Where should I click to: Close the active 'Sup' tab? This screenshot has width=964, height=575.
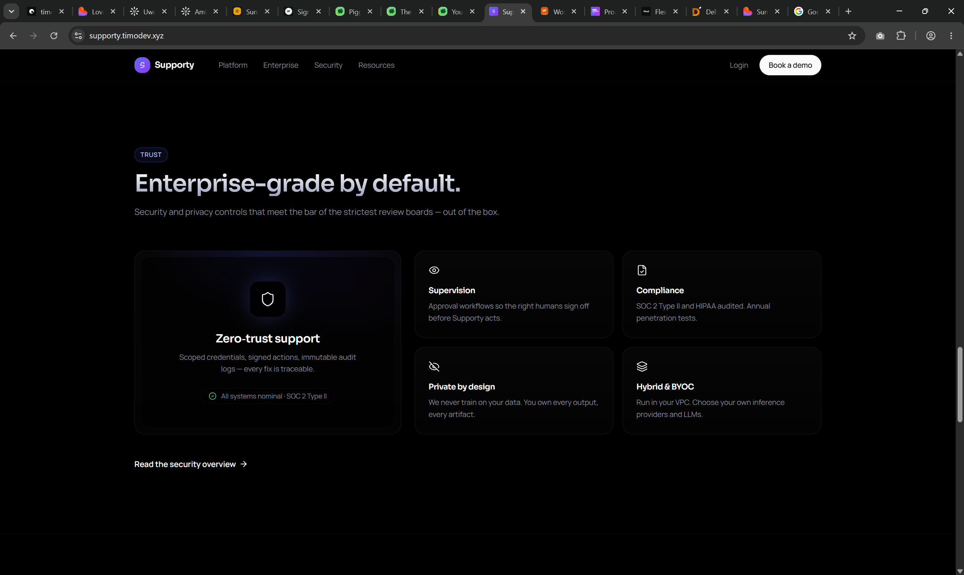pos(523,12)
